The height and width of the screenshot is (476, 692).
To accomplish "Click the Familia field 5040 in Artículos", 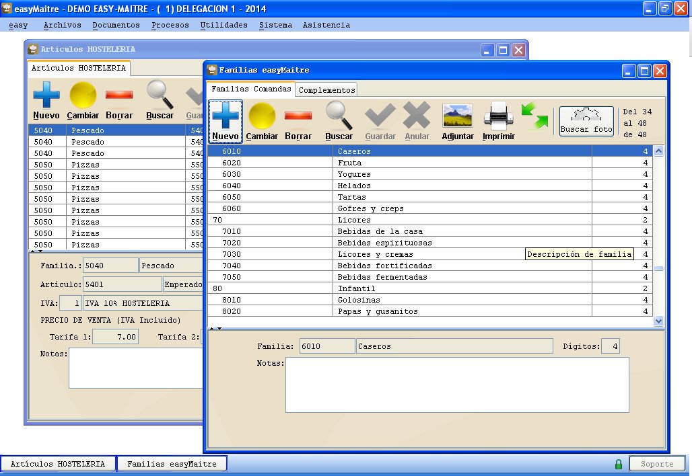I will point(110,266).
